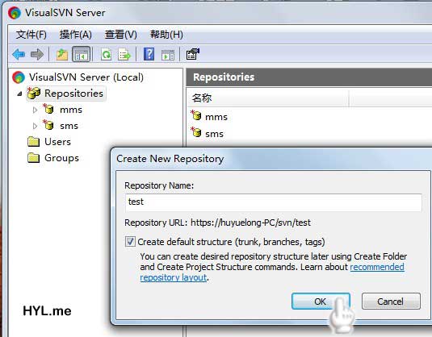
Task: Click the blue Back arrow toolbar icon
Action: [19, 54]
